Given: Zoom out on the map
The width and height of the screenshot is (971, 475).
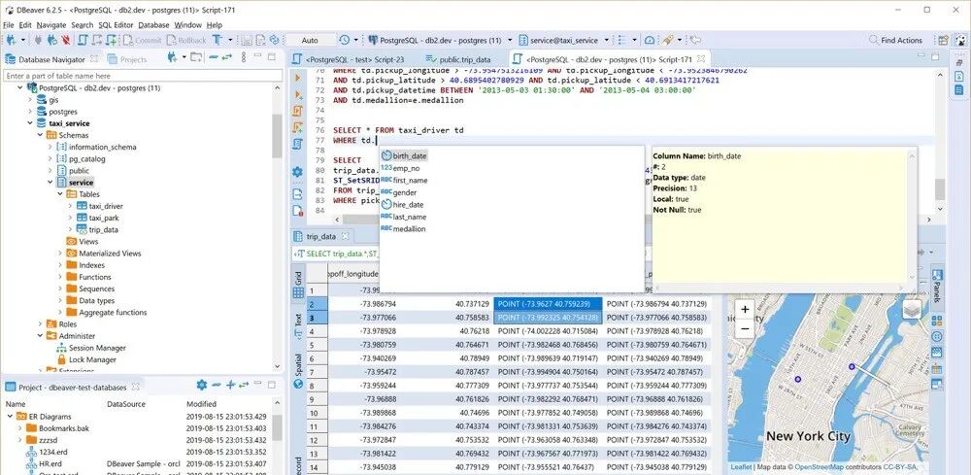Looking at the screenshot, I should [745, 329].
